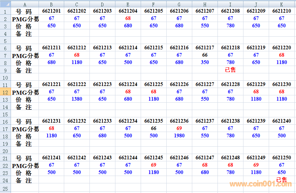
Task: Select the 1380 price cell
Action: click(77, 99)
